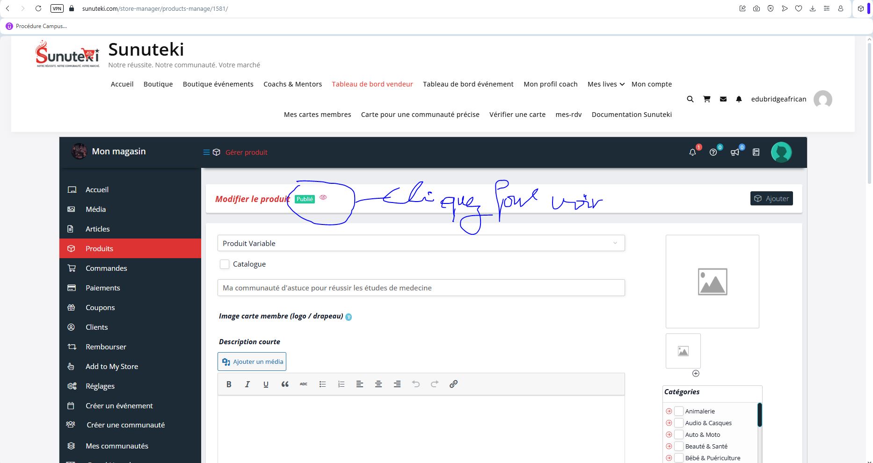Insert a link with the chain icon
This screenshot has height=463, width=873.
pyautogui.click(x=453, y=384)
